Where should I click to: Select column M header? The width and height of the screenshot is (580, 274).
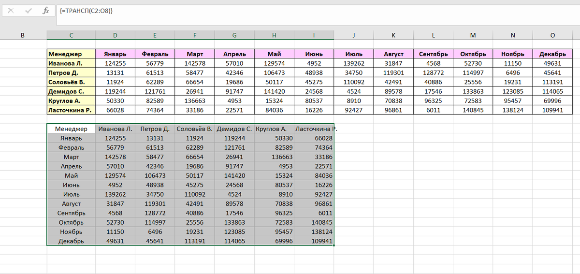point(473,35)
